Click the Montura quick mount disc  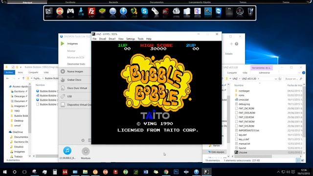click(86, 153)
